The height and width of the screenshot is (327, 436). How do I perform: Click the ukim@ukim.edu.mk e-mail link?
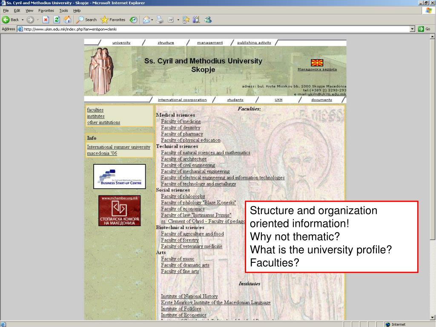(327, 94)
